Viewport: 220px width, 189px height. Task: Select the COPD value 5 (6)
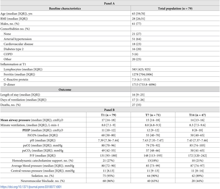coord(135,54)
